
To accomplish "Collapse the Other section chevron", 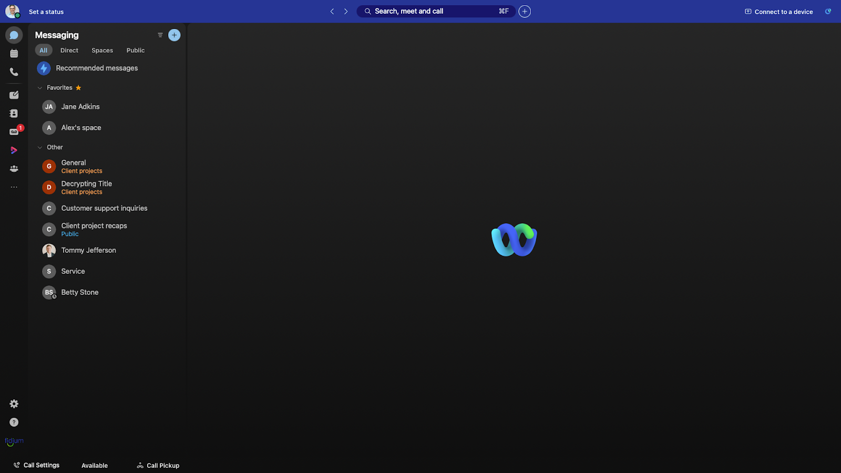I will click(x=40, y=147).
